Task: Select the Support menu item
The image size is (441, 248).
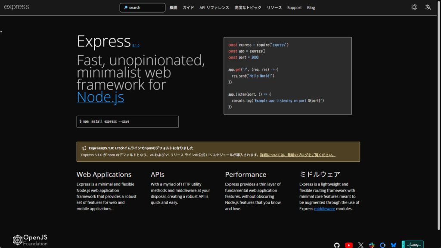Action: coord(294,8)
